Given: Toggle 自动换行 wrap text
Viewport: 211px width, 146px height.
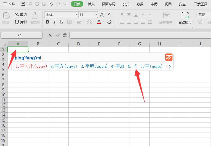Looking at the screenshot, I should coord(185,18).
